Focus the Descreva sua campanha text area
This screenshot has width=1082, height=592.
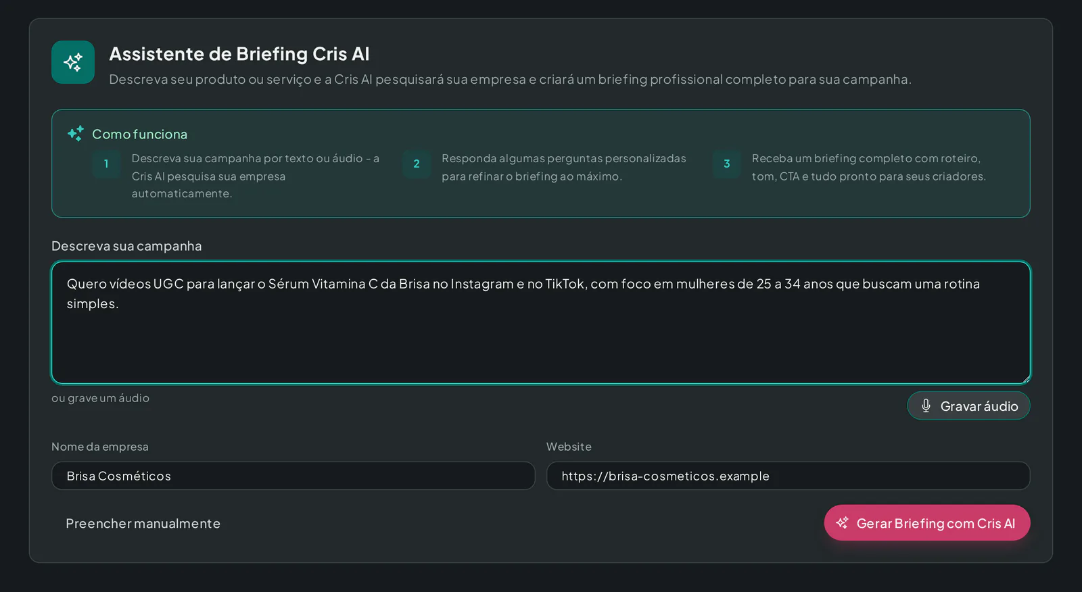pyautogui.click(x=541, y=322)
